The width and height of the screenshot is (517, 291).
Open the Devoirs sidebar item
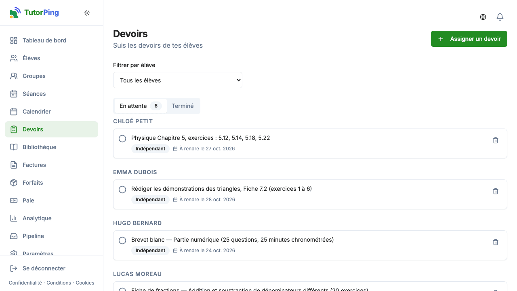click(x=51, y=129)
